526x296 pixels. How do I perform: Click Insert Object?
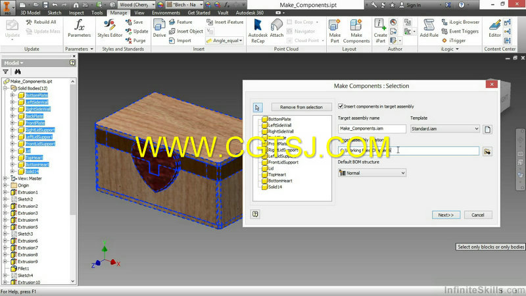pos(186,31)
